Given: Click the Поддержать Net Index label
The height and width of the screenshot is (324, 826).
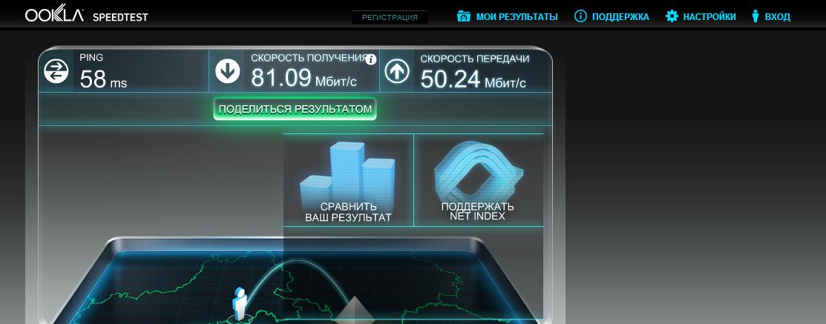Looking at the screenshot, I should pos(478,211).
